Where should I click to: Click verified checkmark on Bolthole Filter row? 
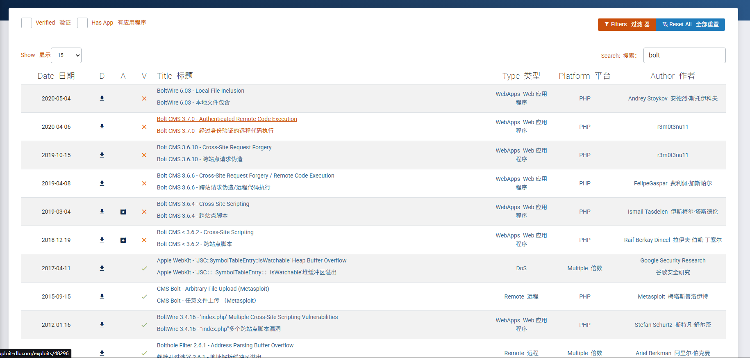click(144, 353)
